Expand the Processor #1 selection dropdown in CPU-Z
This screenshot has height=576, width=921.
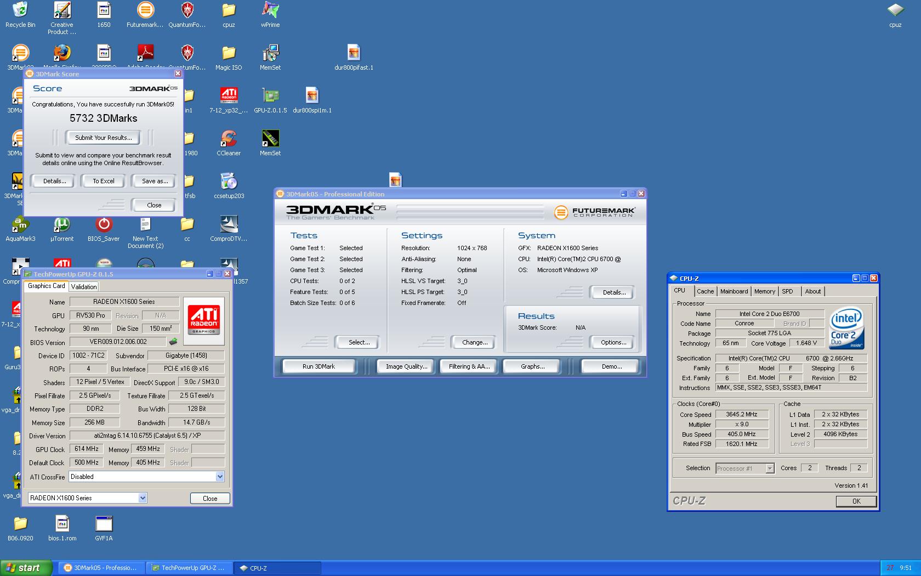[x=770, y=468]
